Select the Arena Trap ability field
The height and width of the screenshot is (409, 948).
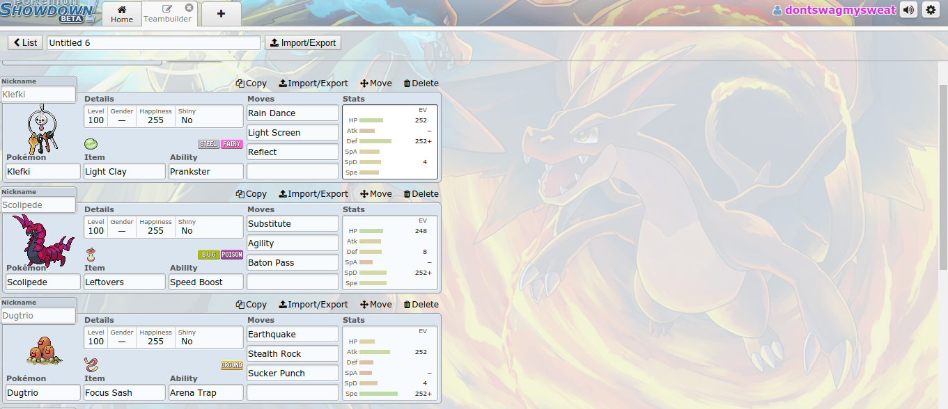206,392
